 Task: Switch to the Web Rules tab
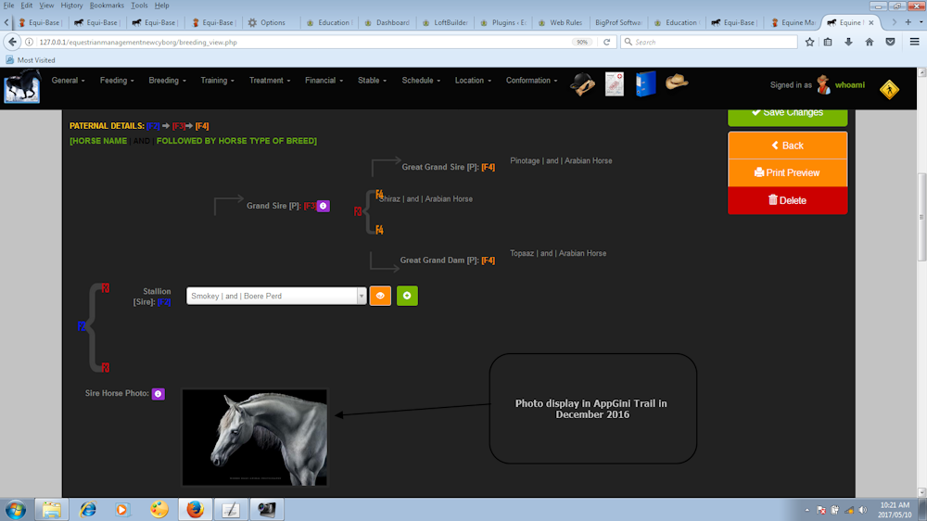(561, 22)
